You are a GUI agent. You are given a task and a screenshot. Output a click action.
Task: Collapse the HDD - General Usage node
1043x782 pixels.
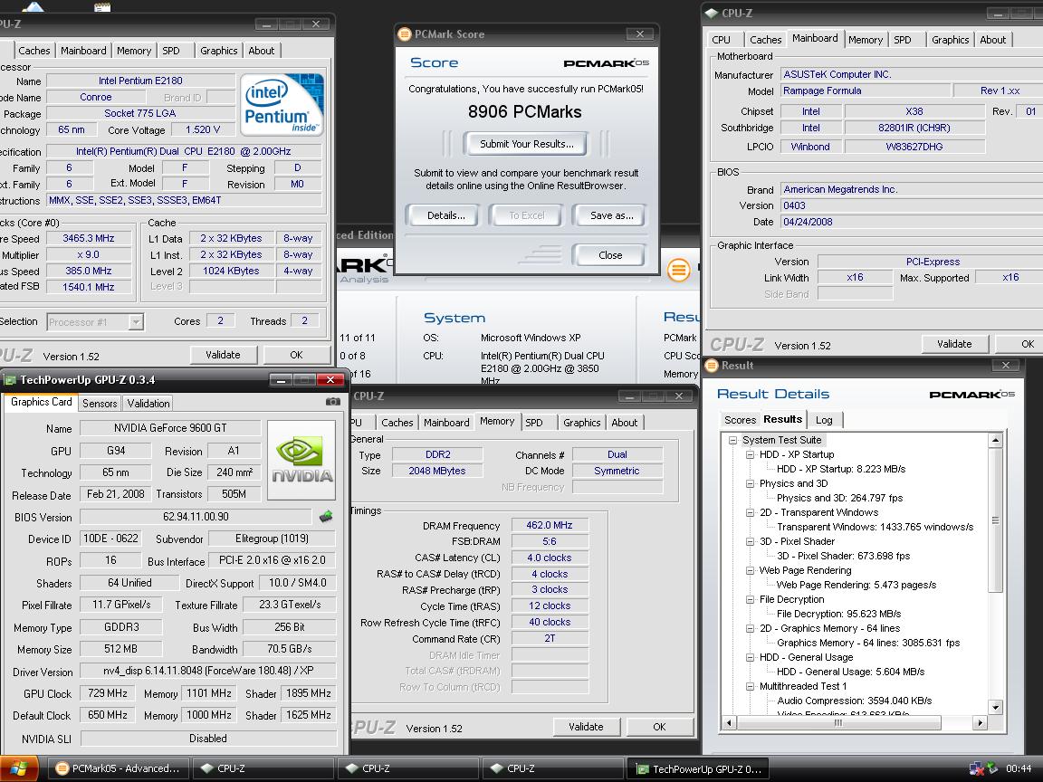click(x=750, y=658)
